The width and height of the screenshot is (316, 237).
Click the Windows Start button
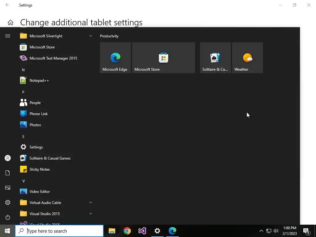click(x=7, y=231)
